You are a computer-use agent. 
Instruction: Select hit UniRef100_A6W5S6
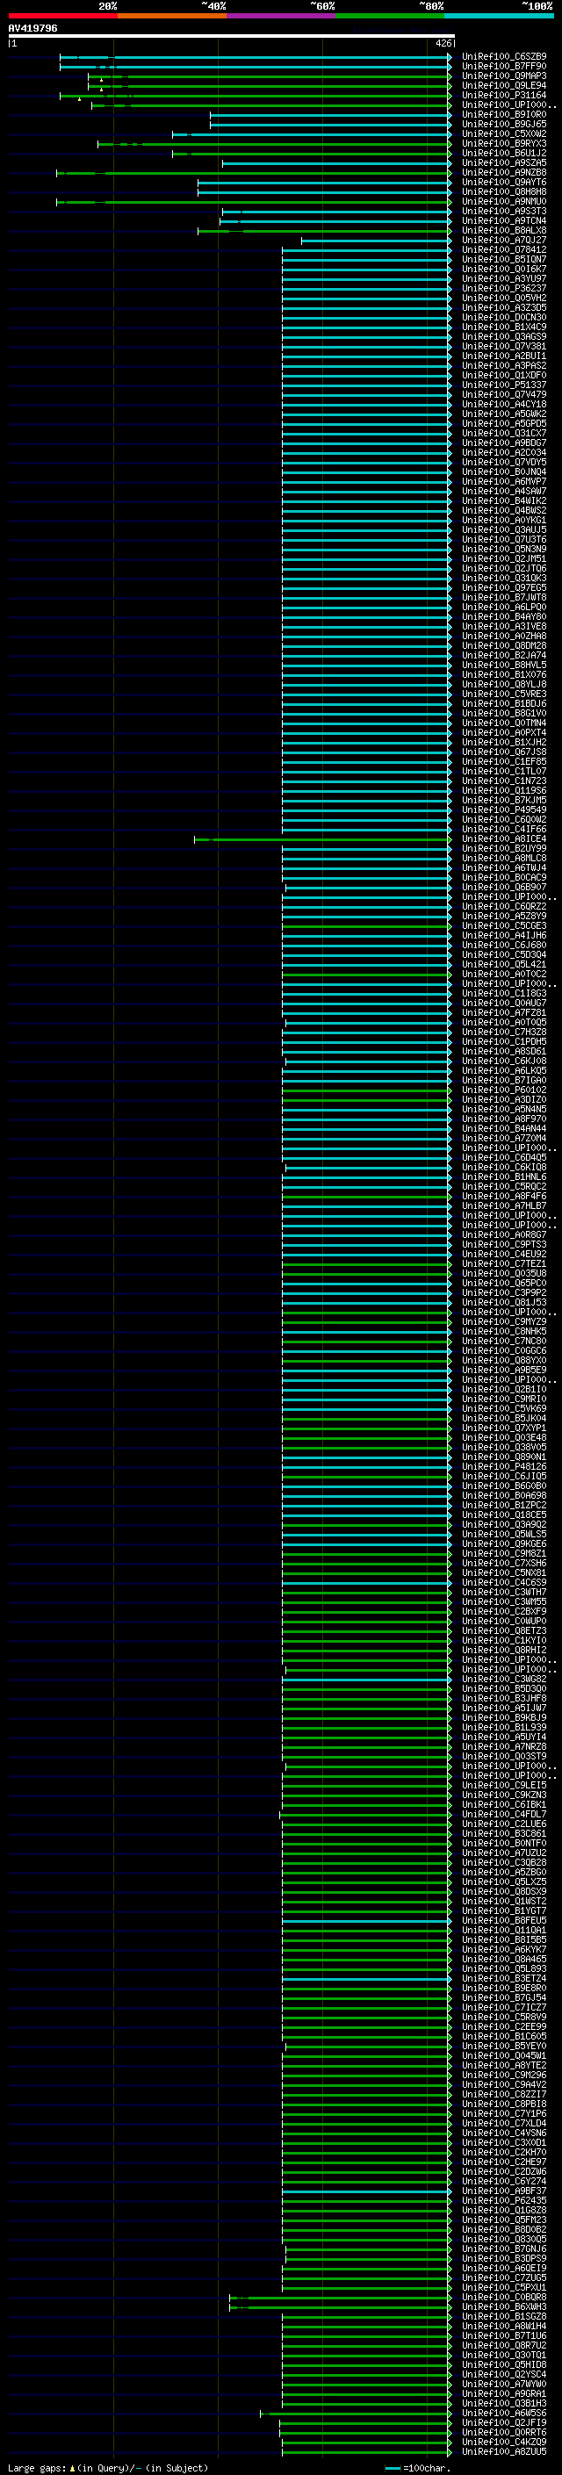click(x=504, y=2414)
